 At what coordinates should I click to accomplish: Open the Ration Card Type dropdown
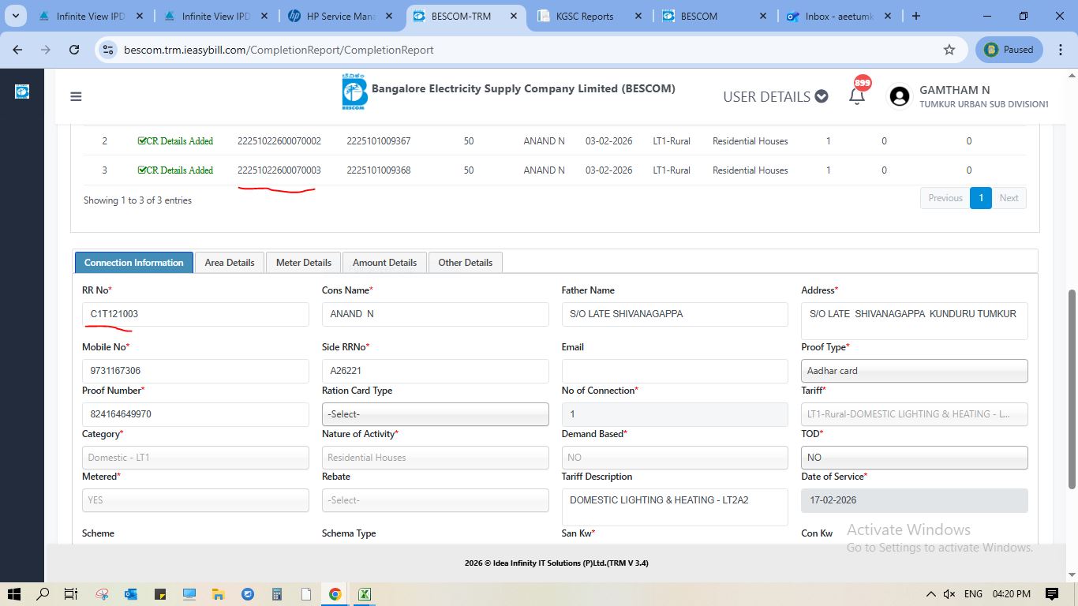(x=435, y=414)
